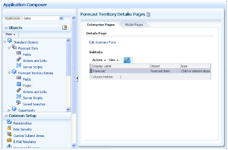Open the View menu in Subtabs toolbar
Viewport: 228px width, 150px height.
[x=113, y=60]
